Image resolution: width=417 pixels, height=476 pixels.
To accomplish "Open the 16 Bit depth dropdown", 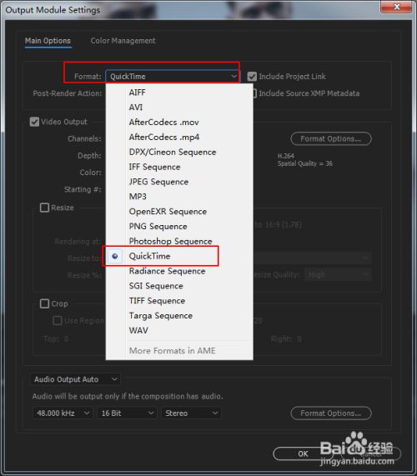I will [127, 413].
